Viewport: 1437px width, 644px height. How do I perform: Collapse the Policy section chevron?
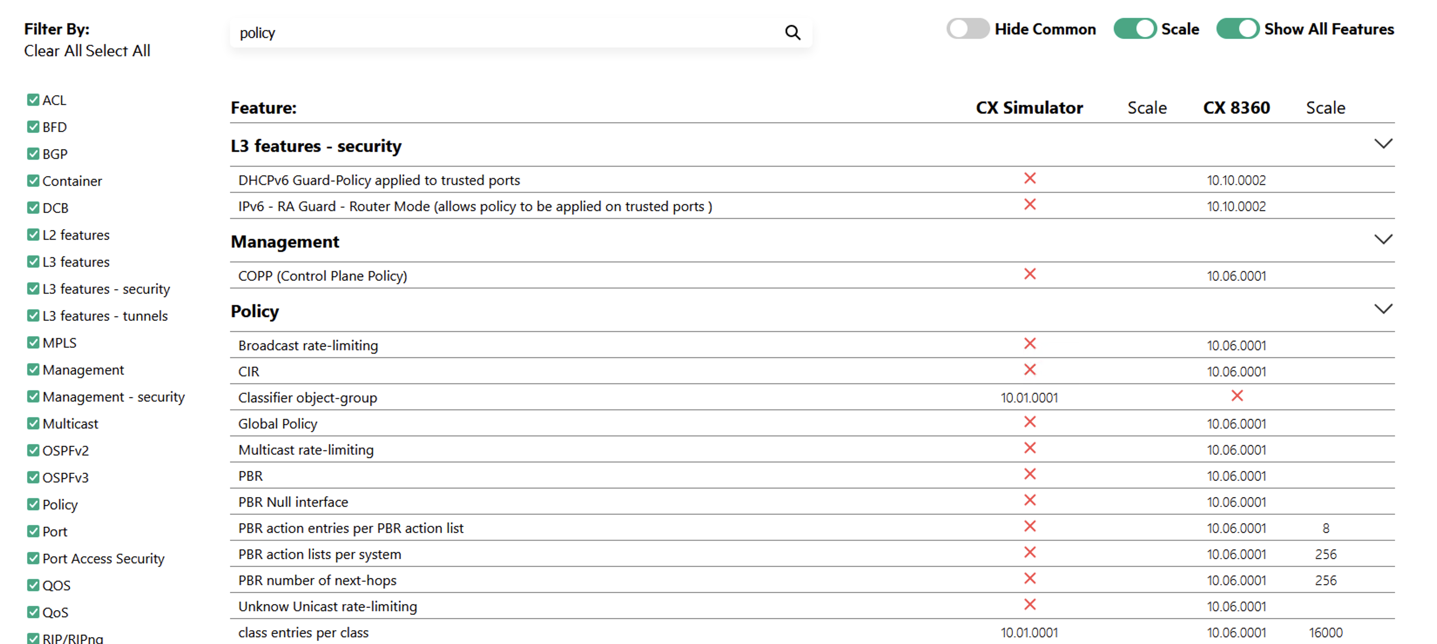pyautogui.click(x=1383, y=309)
